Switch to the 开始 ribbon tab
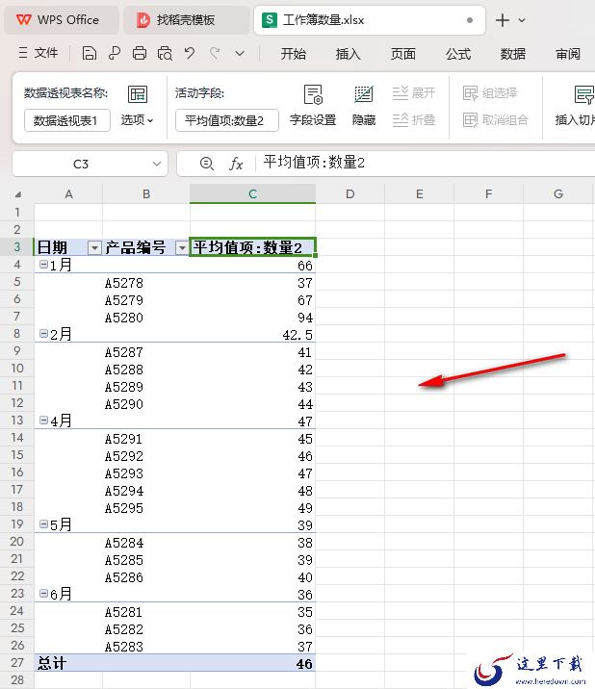 (x=294, y=54)
